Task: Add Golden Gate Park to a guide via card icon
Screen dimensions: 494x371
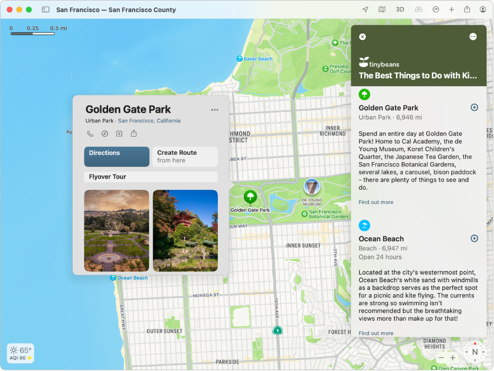Action: pyautogui.click(x=119, y=133)
